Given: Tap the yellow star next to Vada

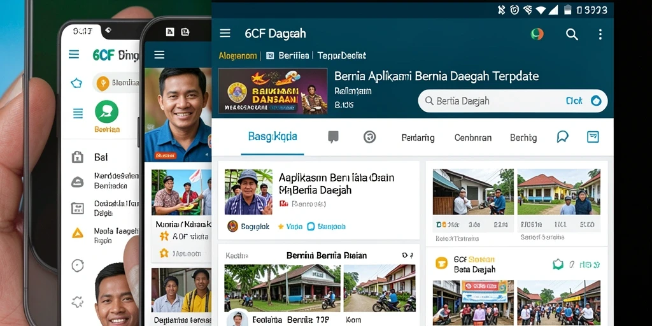Looking at the screenshot, I should pyautogui.click(x=281, y=227).
